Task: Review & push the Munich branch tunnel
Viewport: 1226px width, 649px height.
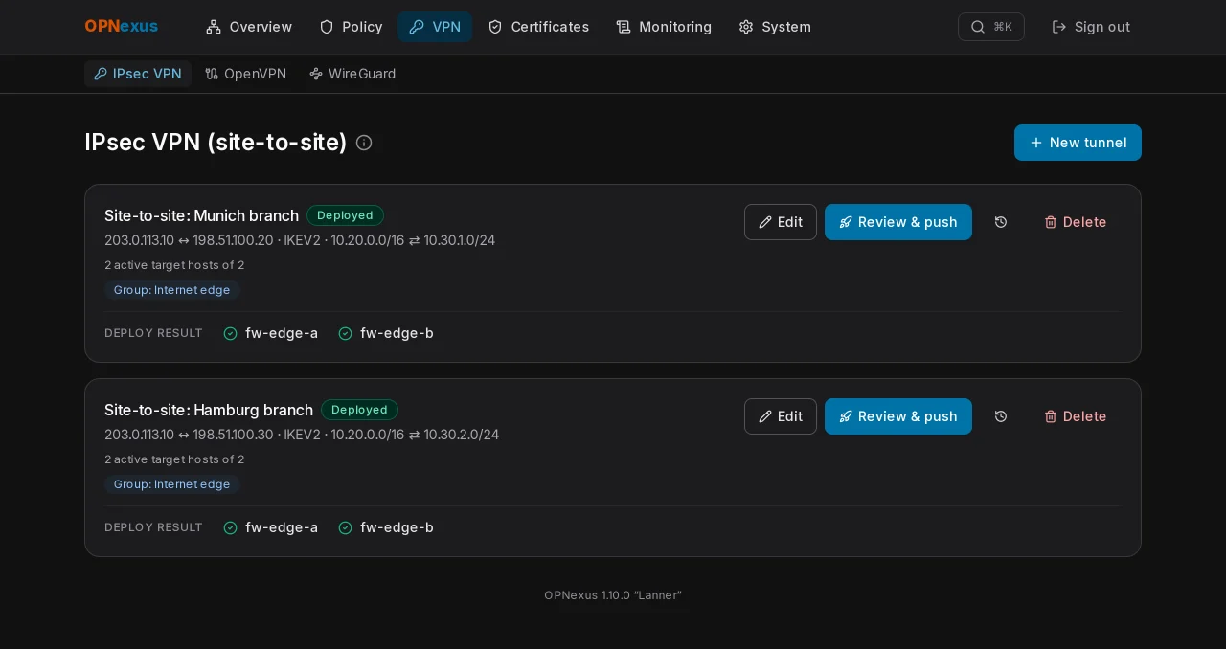Action: tap(898, 222)
